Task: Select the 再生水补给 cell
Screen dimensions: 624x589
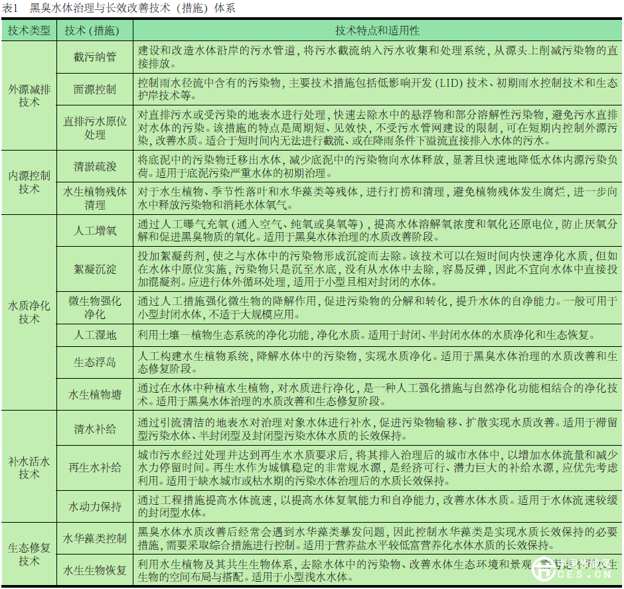Action: 94,467
